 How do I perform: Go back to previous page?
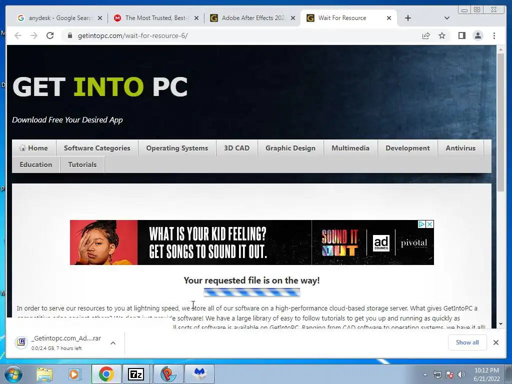[x=18, y=35]
